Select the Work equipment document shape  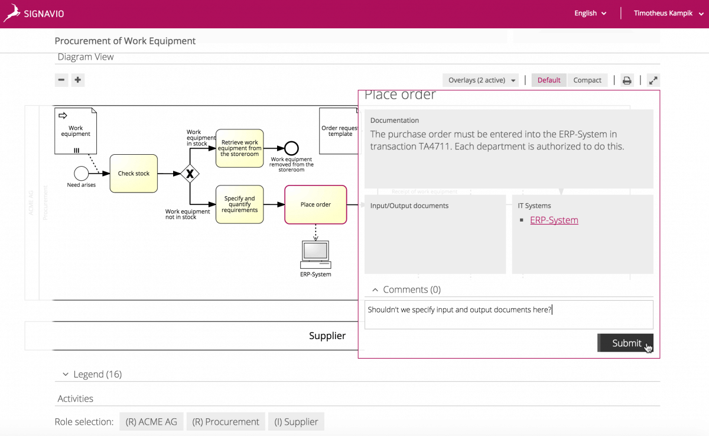[x=75, y=130]
